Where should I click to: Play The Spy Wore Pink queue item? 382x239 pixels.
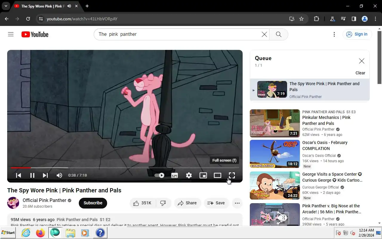[x=310, y=90]
